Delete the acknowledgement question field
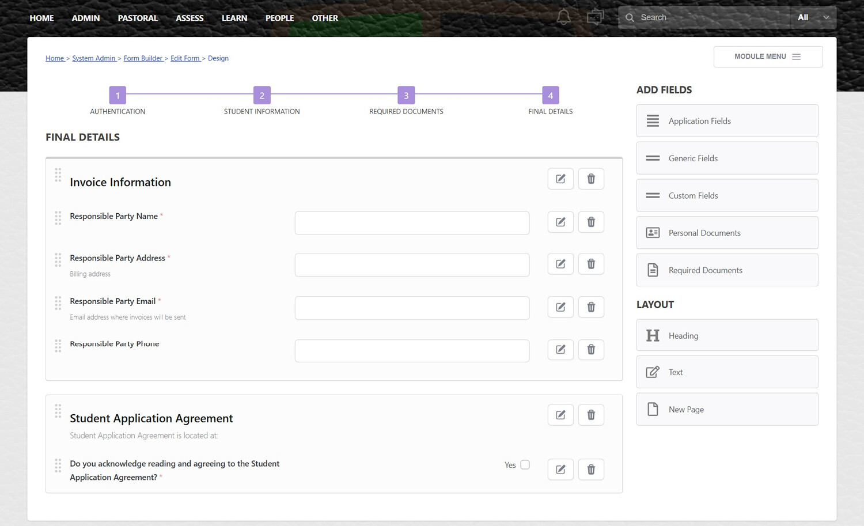This screenshot has width=864, height=526. [591, 470]
